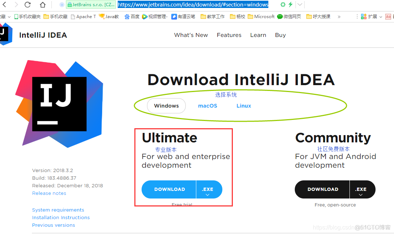The image size is (394, 234).
Task: Open the 教学工作 bookmark folder
Action: point(213,17)
